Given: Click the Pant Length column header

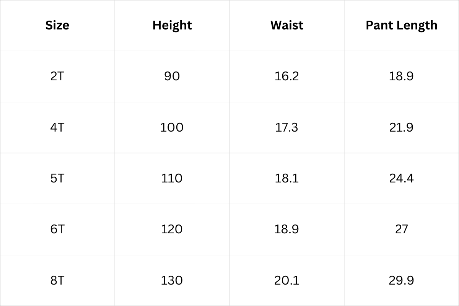Looking at the screenshot, I should (401, 25).
